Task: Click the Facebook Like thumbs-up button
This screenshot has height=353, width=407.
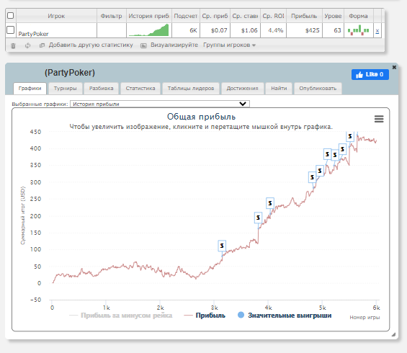Action: click(370, 74)
